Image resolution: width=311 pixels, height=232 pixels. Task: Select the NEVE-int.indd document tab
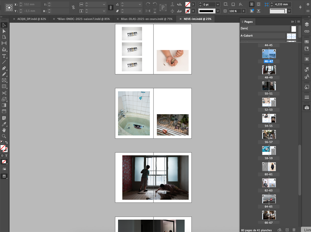(198, 19)
